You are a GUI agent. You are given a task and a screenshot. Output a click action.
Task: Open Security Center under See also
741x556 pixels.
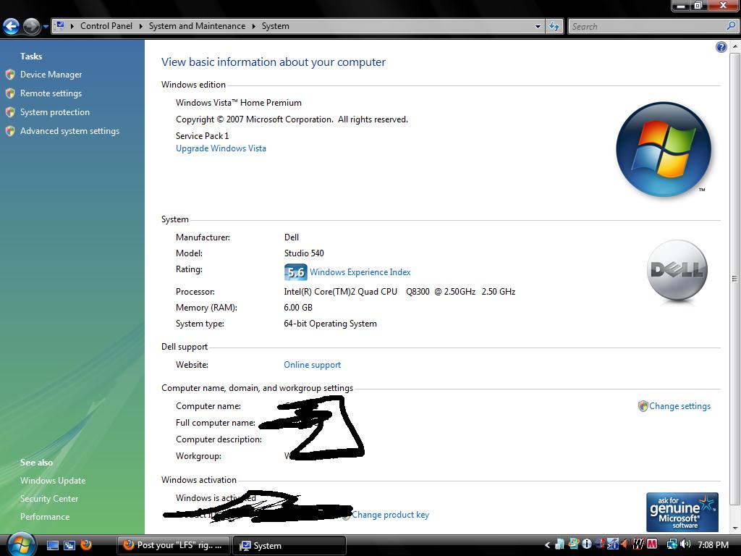(49, 498)
